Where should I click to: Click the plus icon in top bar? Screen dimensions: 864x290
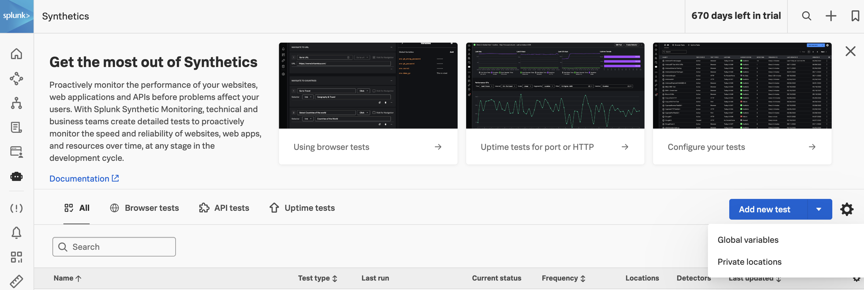coord(831,16)
